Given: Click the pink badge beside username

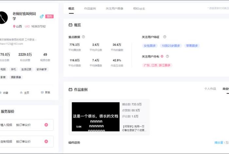Looking at the screenshot, I should [49, 16].
